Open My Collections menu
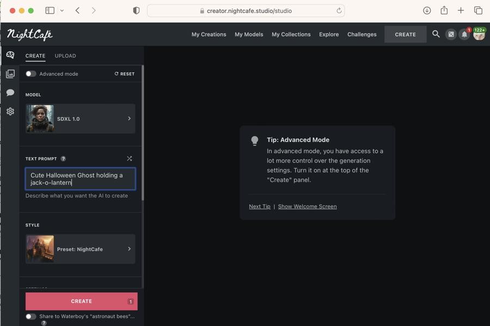Viewport: 490px width, 326px height. [x=291, y=34]
